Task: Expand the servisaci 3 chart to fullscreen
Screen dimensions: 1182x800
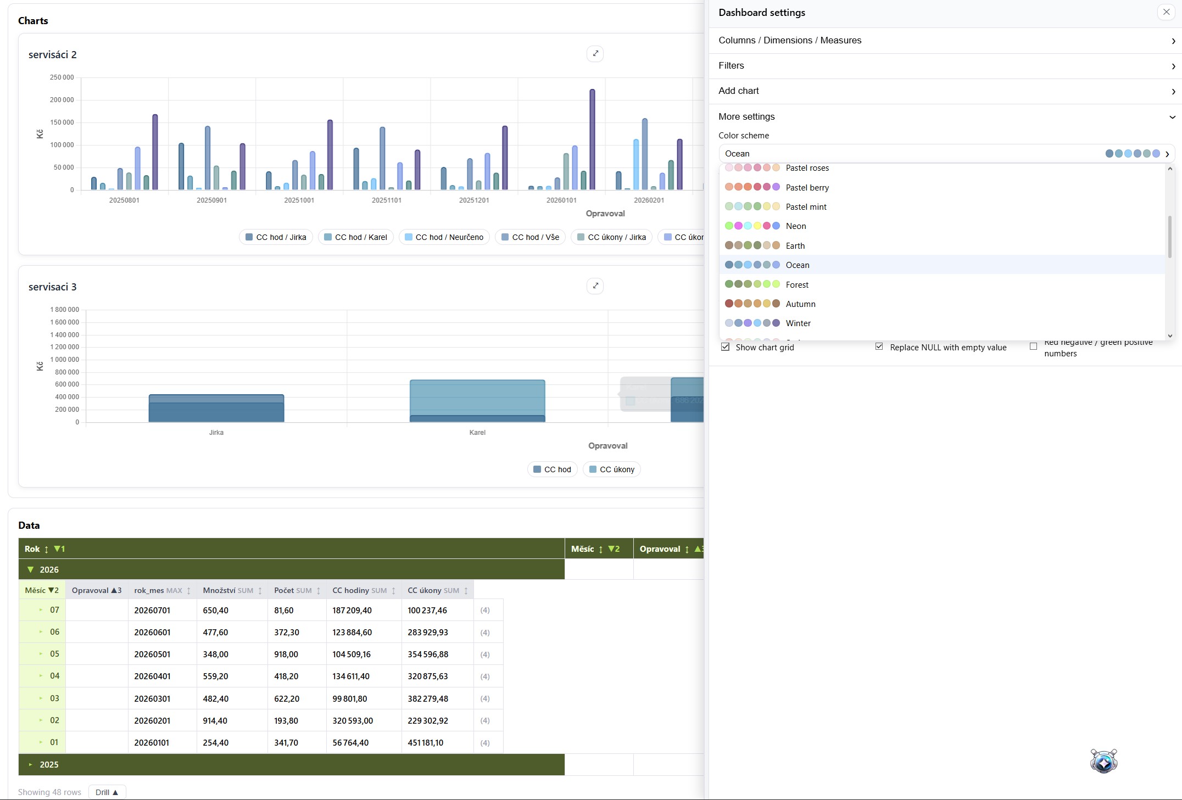Action: pos(595,286)
